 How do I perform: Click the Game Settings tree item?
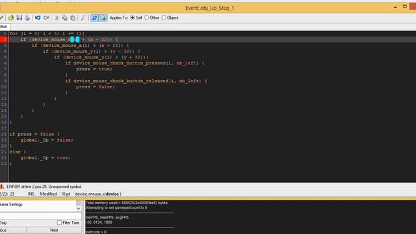(x=11, y=204)
